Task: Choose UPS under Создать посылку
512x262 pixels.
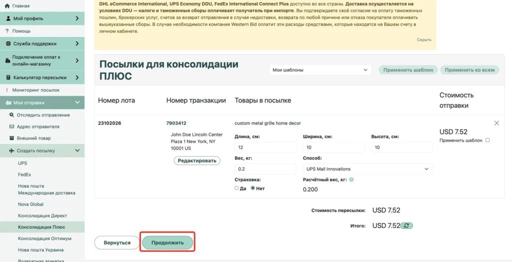Action: point(22,163)
